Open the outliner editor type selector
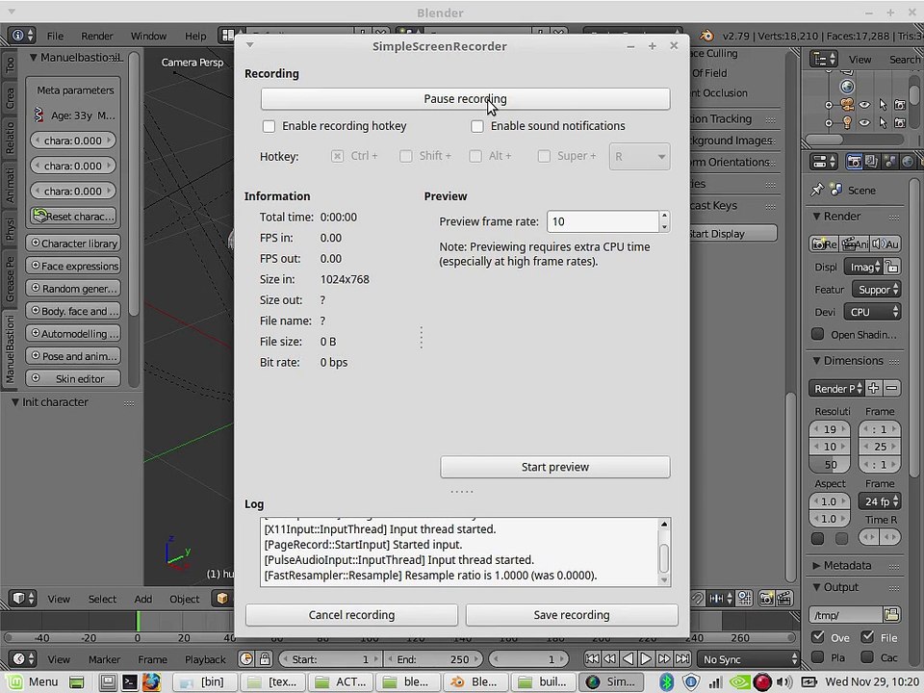 [823, 59]
